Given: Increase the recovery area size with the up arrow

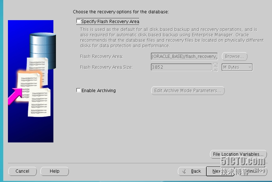Looking at the screenshot, I should 215,65.
